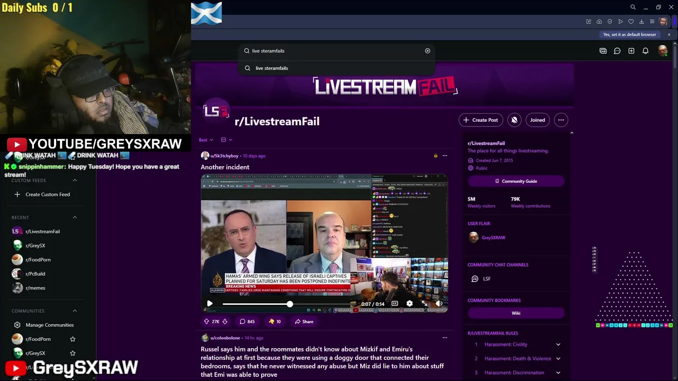Image resolution: width=678 pixels, height=381 pixels.
Task: Open the Wiki community bookmark
Action: 516,313
